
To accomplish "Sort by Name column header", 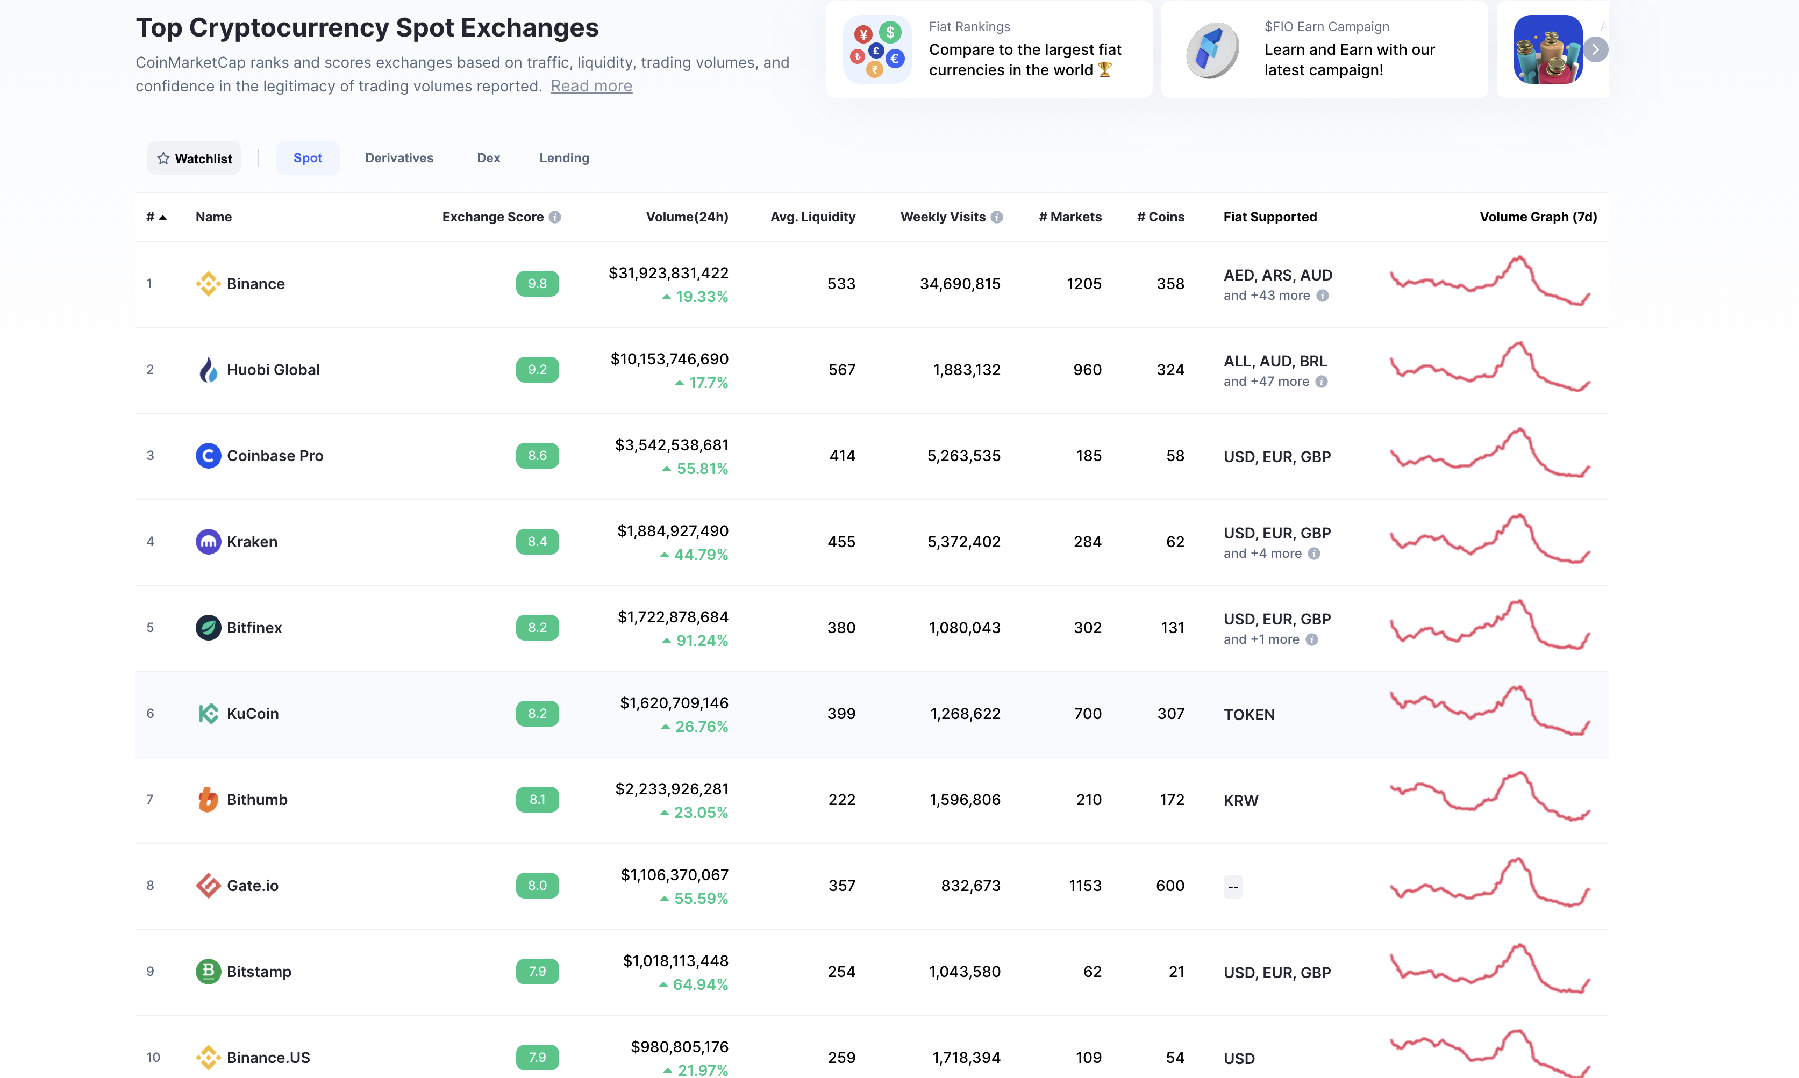I will pos(213,217).
